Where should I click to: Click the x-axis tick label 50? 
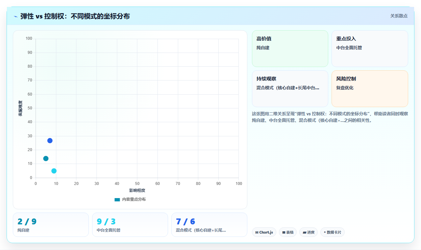pos(137,183)
